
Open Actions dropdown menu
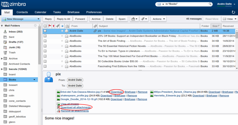point(159,19)
